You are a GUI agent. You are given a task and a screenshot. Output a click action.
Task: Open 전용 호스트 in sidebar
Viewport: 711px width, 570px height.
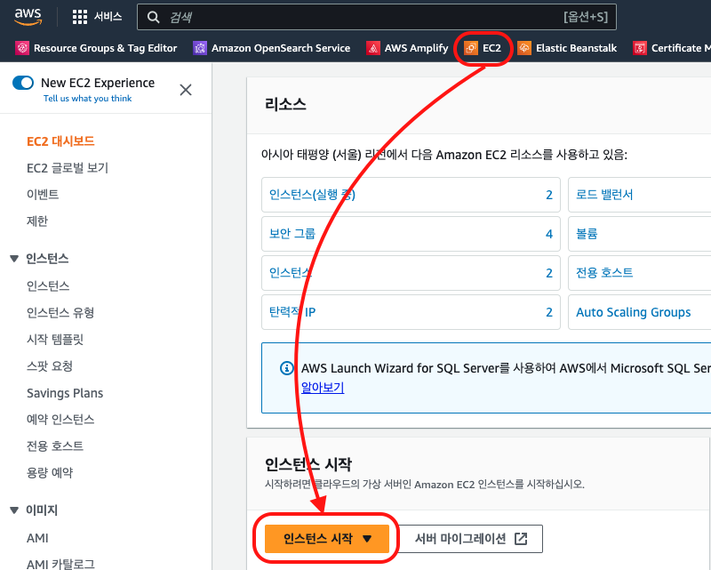pyautogui.click(x=55, y=446)
